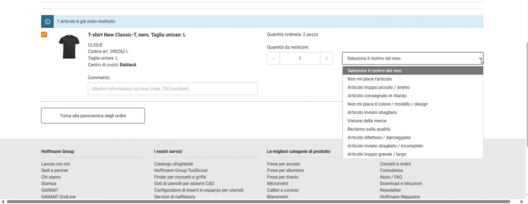The height and width of the screenshot is (204, 528).
Task: Click the blue info icon in banner
Action: point(48,22)
